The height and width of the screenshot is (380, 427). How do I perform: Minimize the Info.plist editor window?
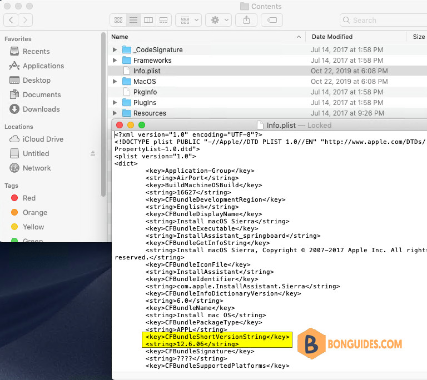(131, 125)
